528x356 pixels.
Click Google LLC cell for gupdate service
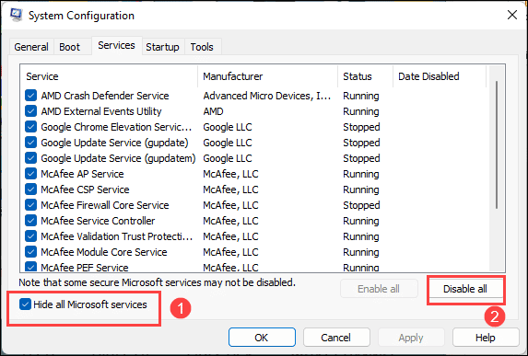pyautogui.click(x=228, y=143)
